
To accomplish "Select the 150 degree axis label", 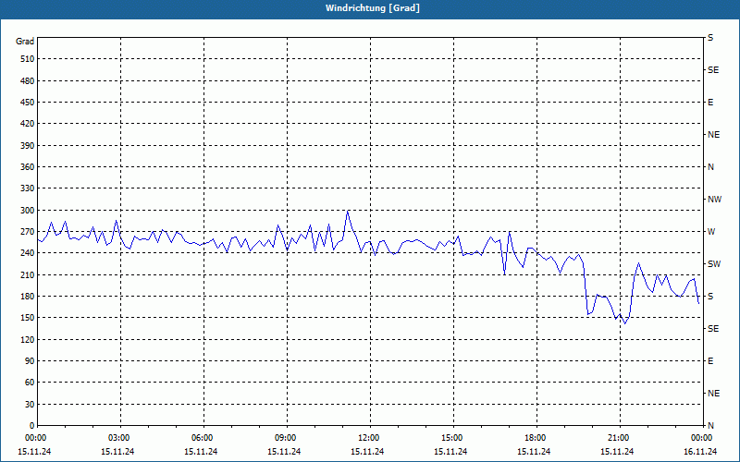I will click(x=28, y=317).
